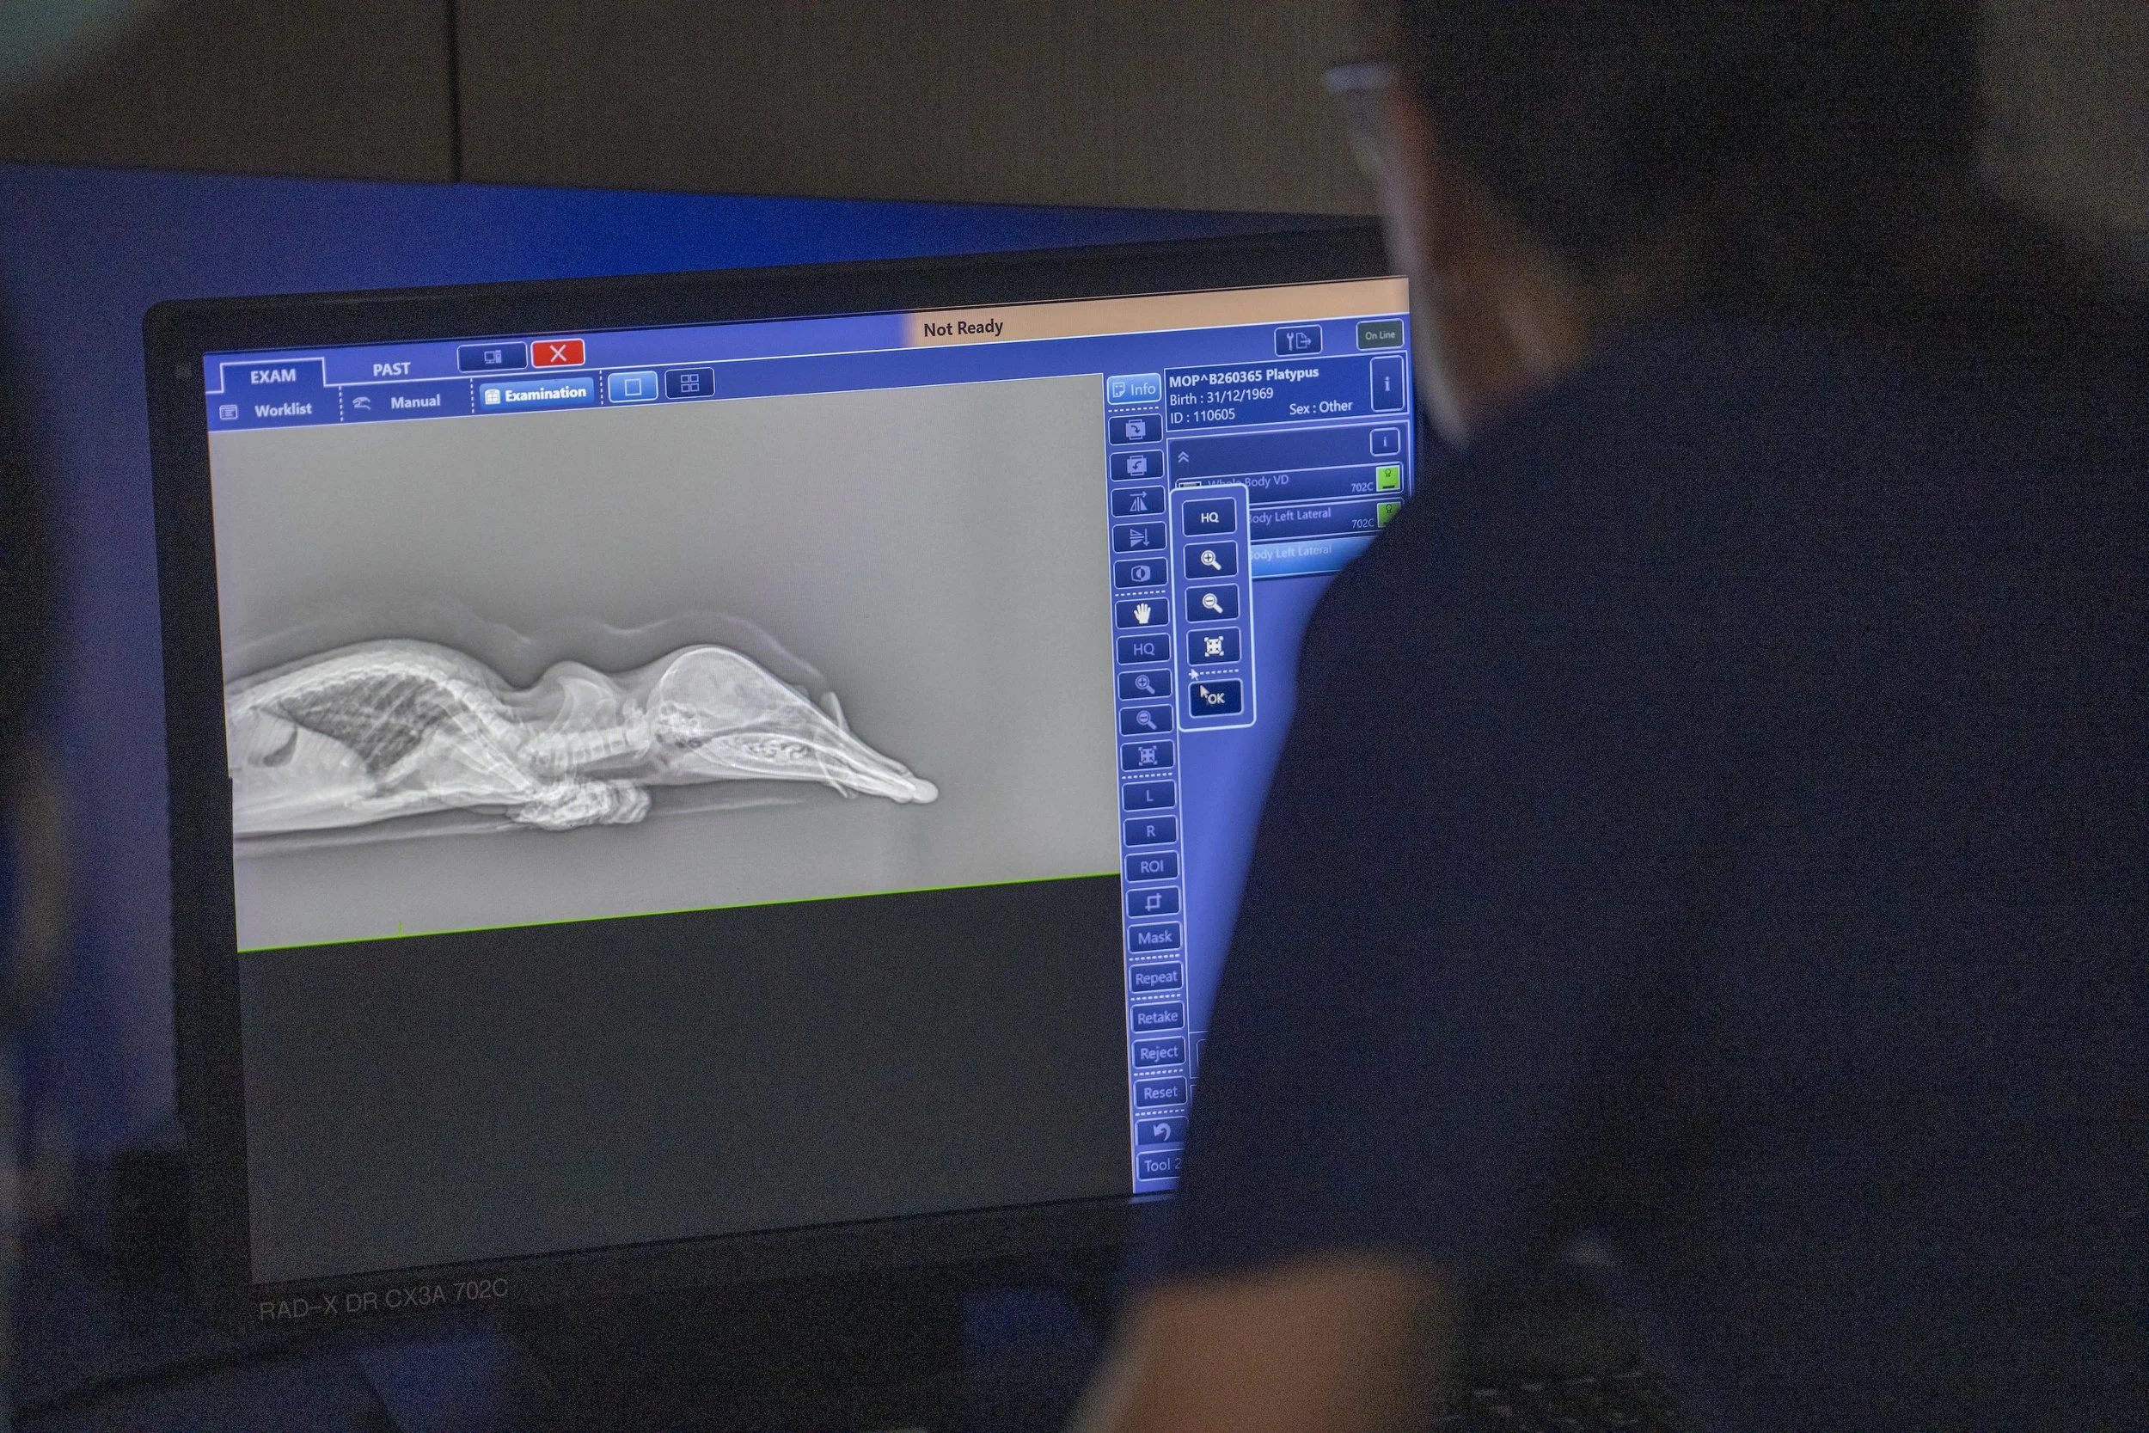The image size is (2149, 1433).
Task: Toggle the L side marker
Action: (1148, 796)
